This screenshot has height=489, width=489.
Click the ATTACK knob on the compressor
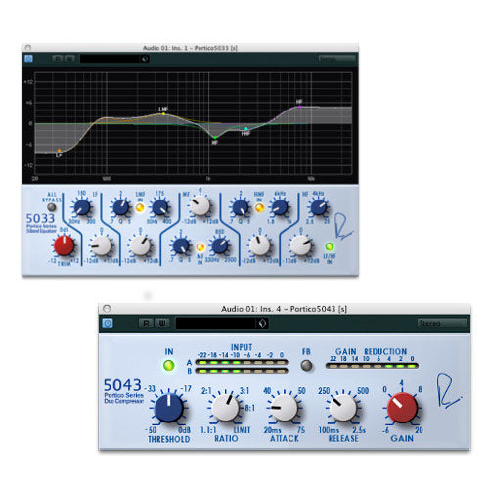point(285,408)
